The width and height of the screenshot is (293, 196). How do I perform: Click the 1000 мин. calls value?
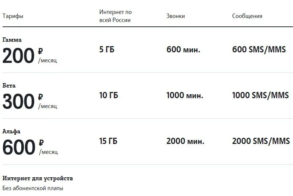click(x=184, y=95)
